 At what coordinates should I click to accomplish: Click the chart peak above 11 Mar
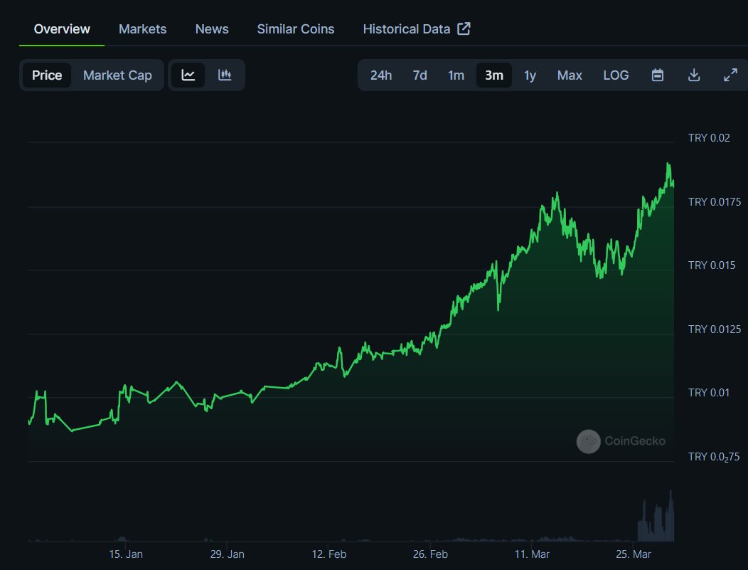[557, 192]
